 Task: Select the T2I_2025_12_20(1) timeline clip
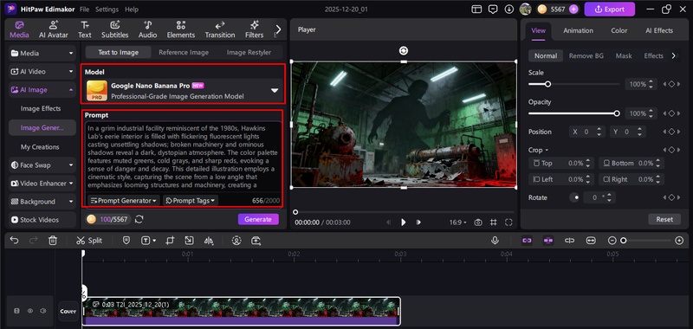point(242,311)
